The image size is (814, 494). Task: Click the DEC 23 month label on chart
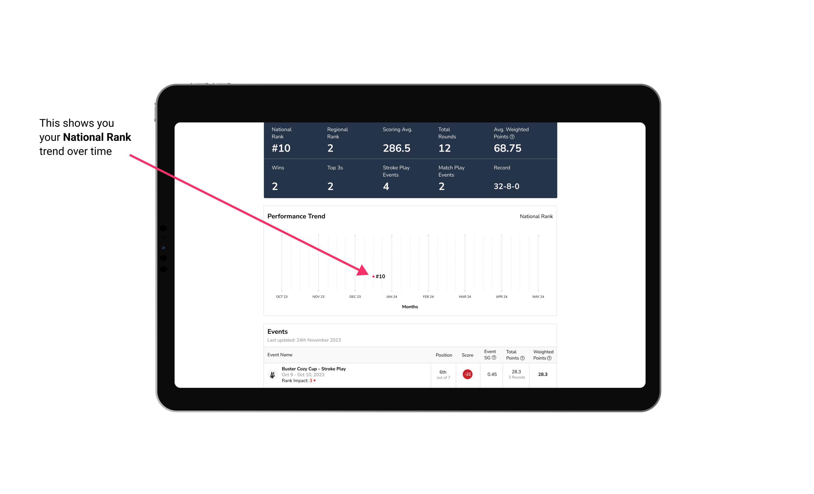pos(354,296)
